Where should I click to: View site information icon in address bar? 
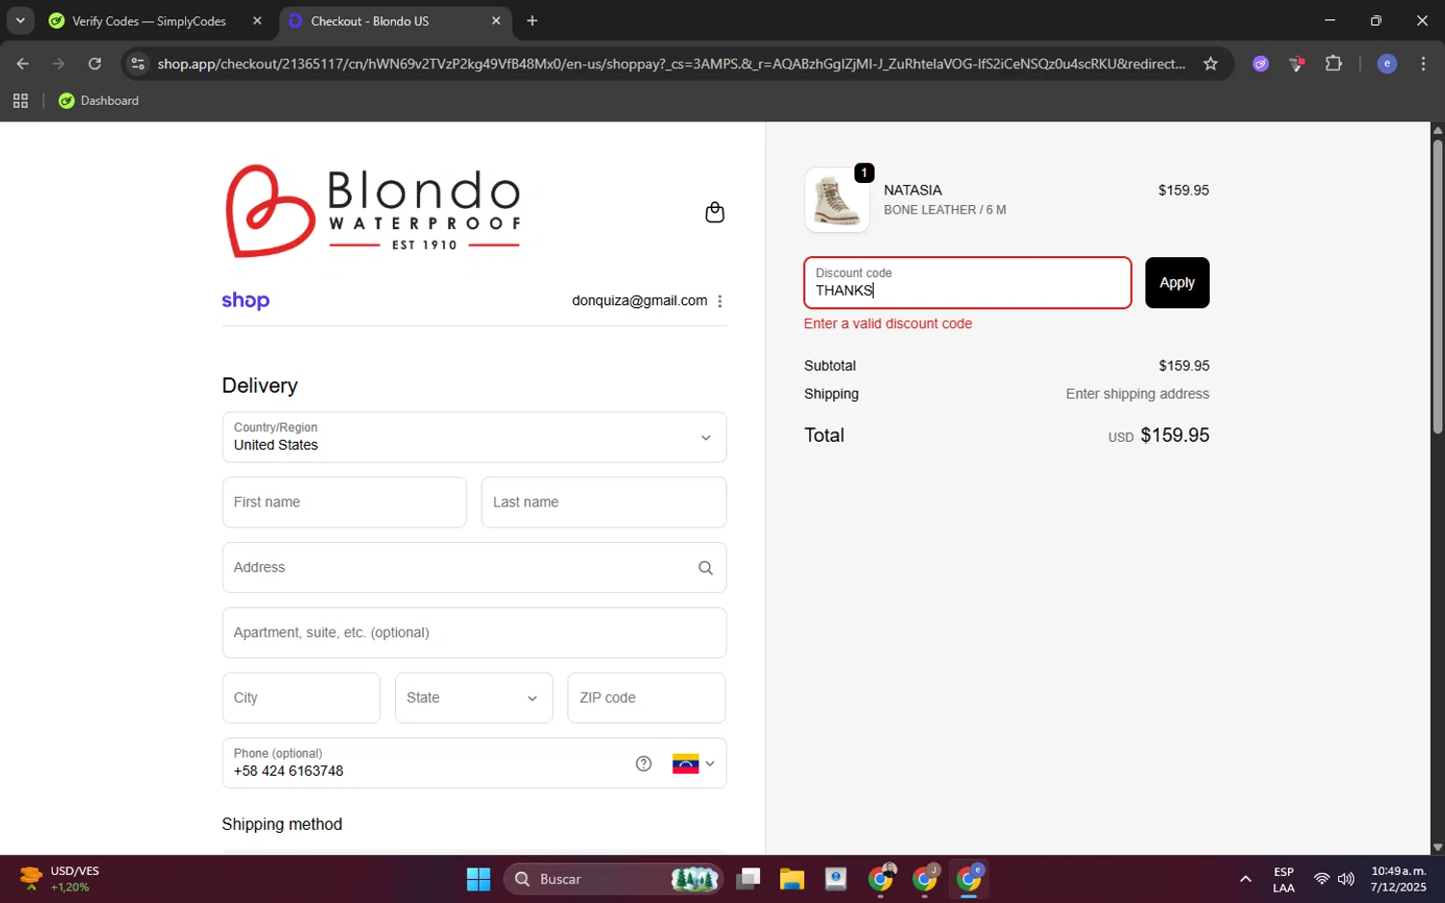coord(138,64)
